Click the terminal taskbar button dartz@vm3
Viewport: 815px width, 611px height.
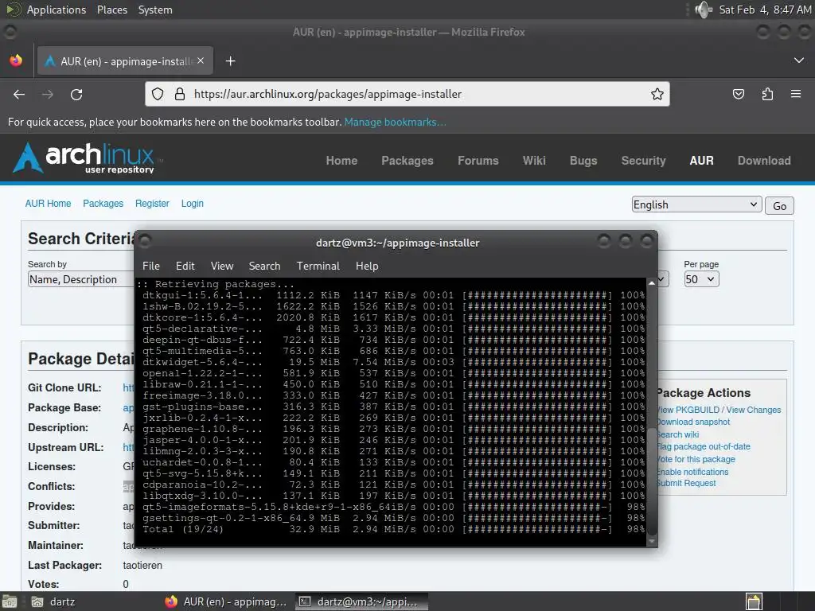point(362,601)
